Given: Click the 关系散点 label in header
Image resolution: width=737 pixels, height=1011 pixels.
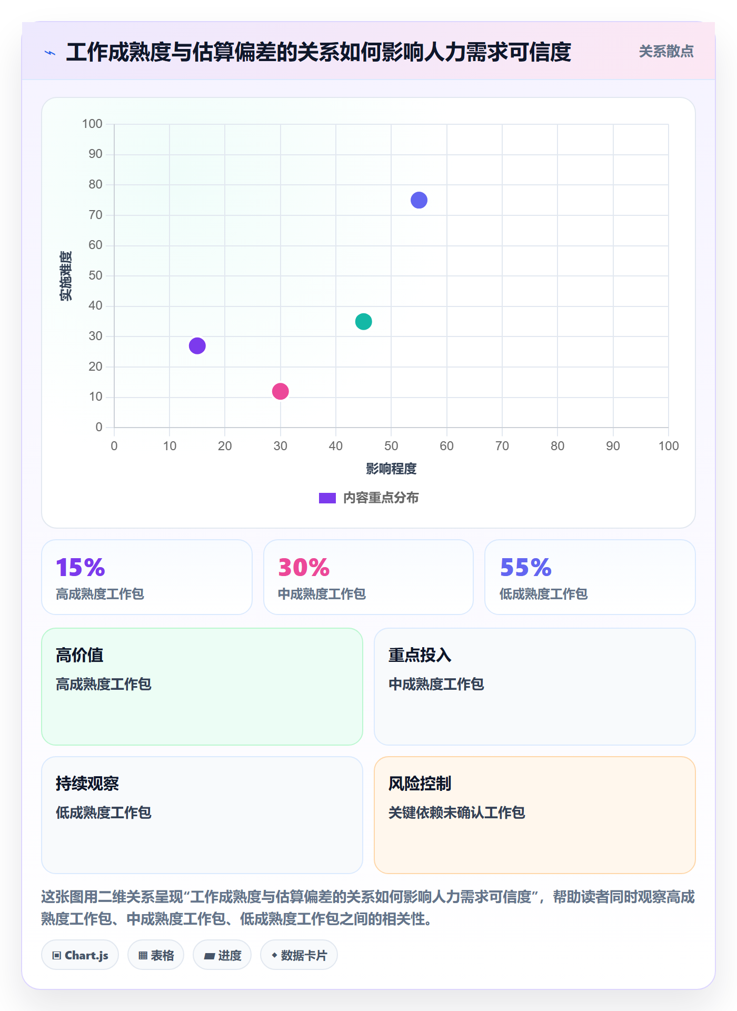Looking at the screenshot, I should pos(666,52).
